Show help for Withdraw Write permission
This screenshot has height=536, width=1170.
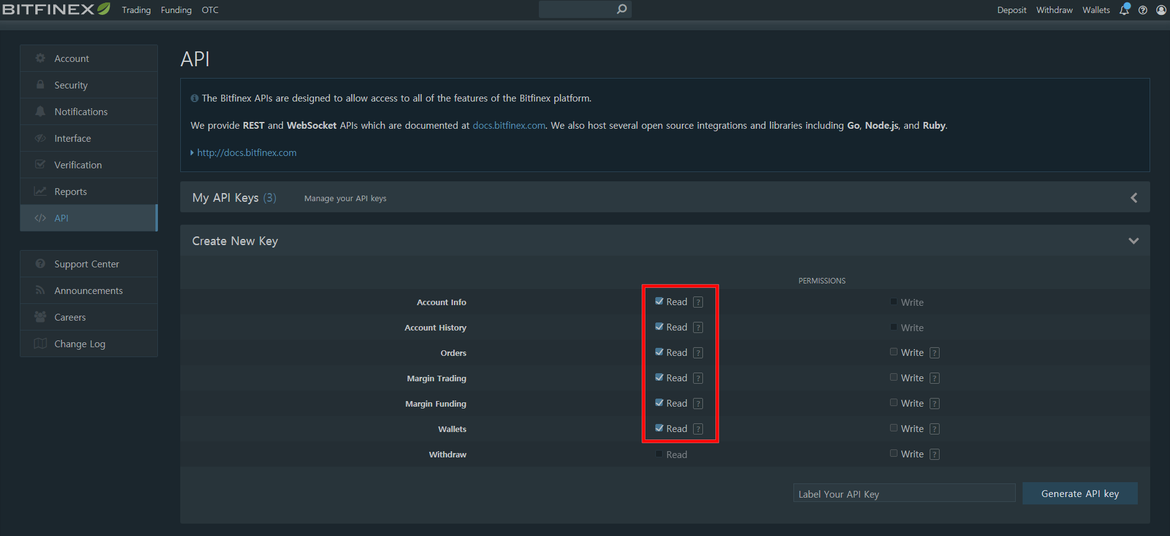[935, 454]
